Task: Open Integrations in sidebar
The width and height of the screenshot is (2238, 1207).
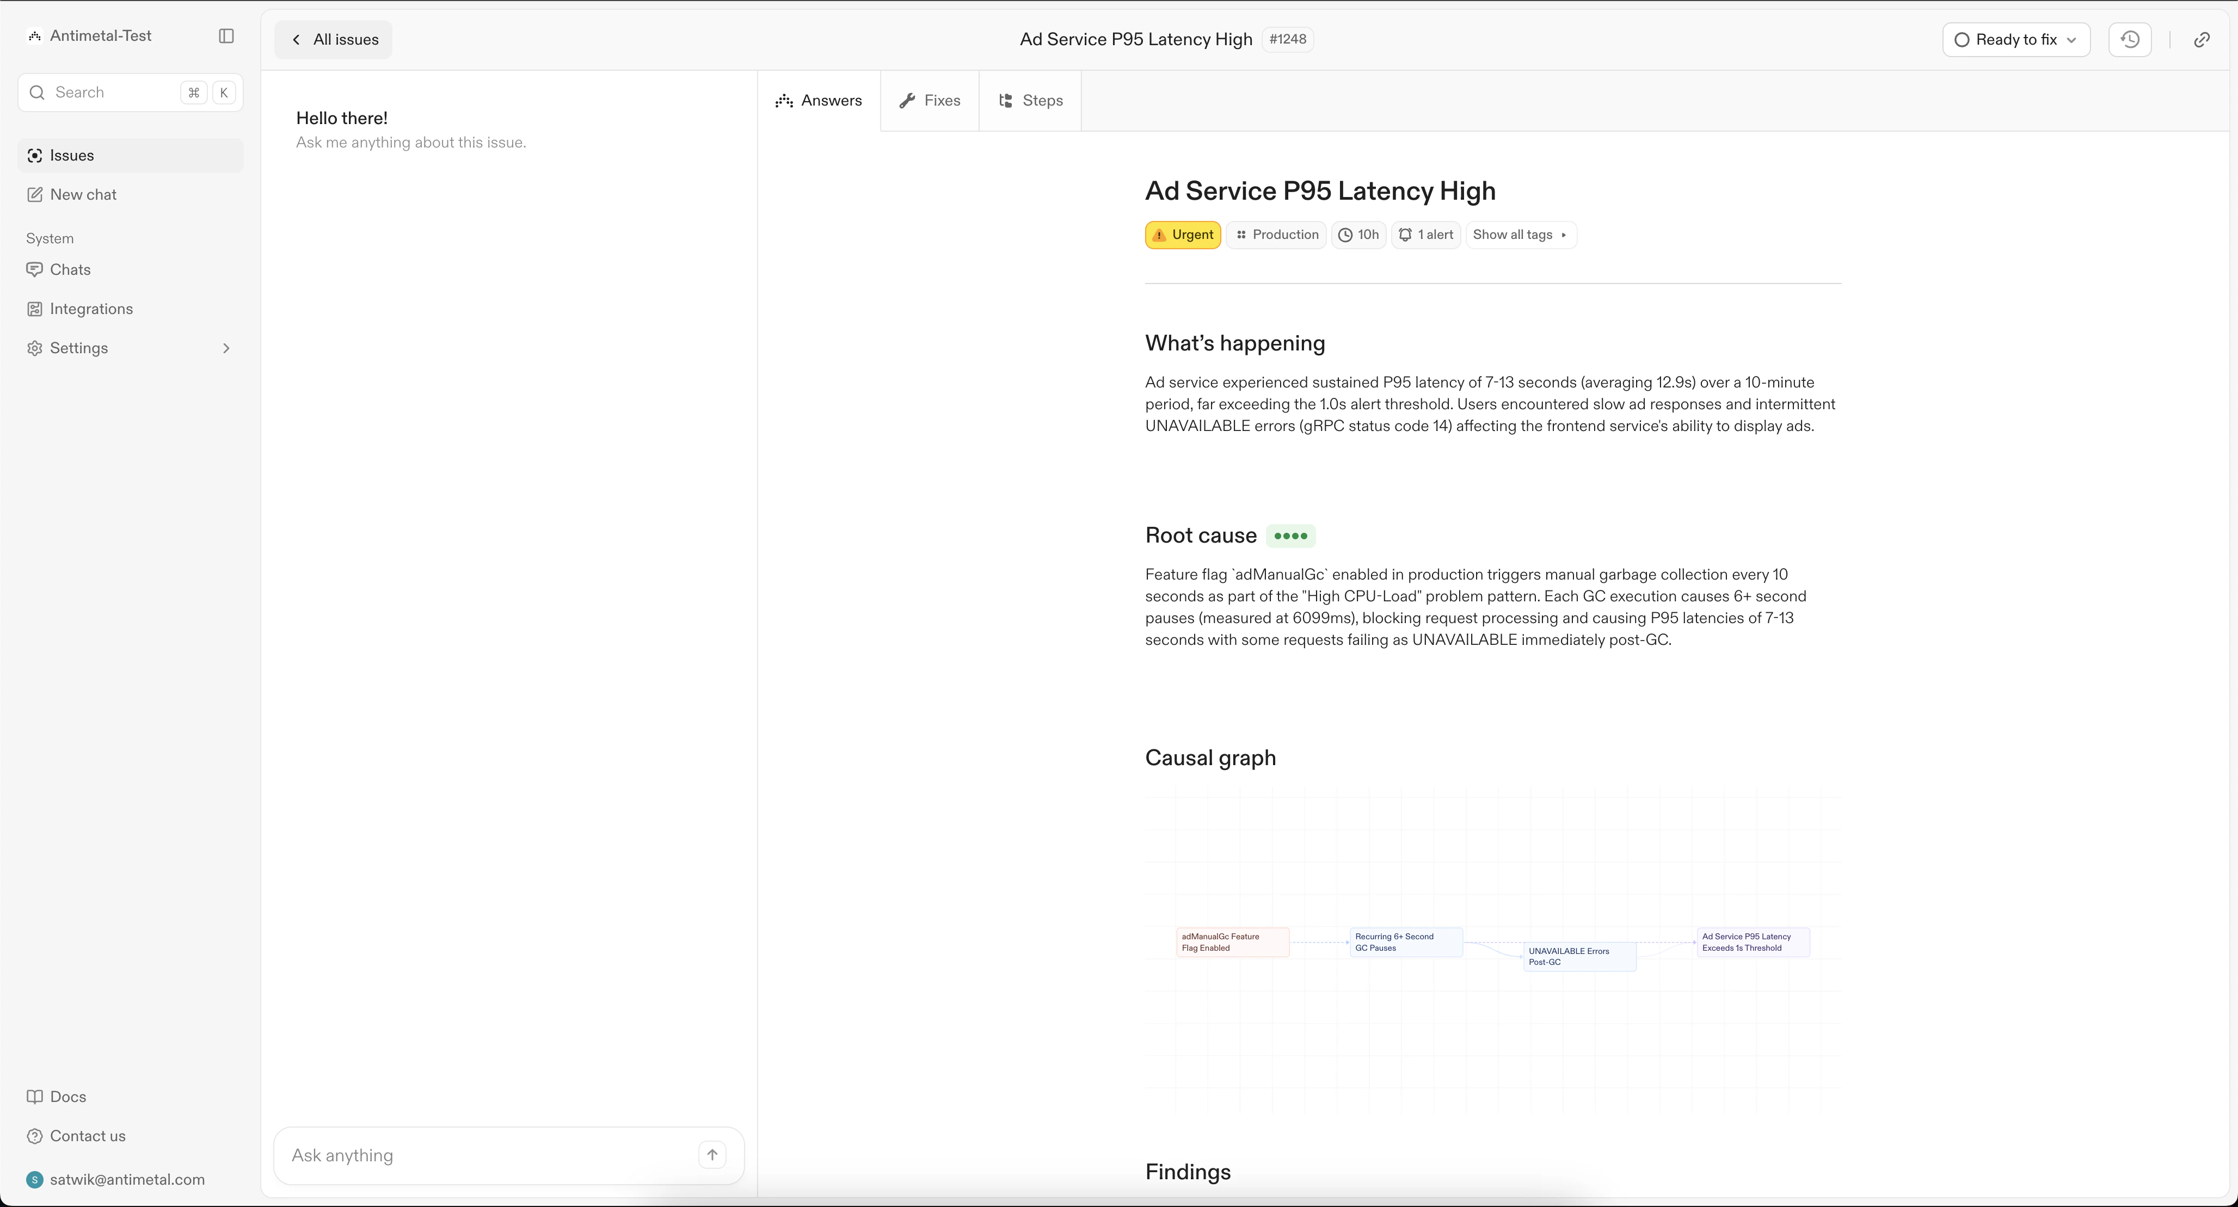Action: (90, 309)
